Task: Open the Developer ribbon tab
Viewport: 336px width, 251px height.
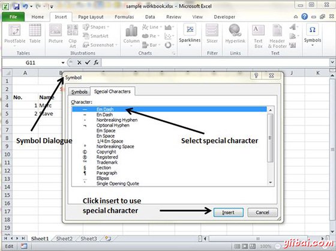Action: (224, 17)
